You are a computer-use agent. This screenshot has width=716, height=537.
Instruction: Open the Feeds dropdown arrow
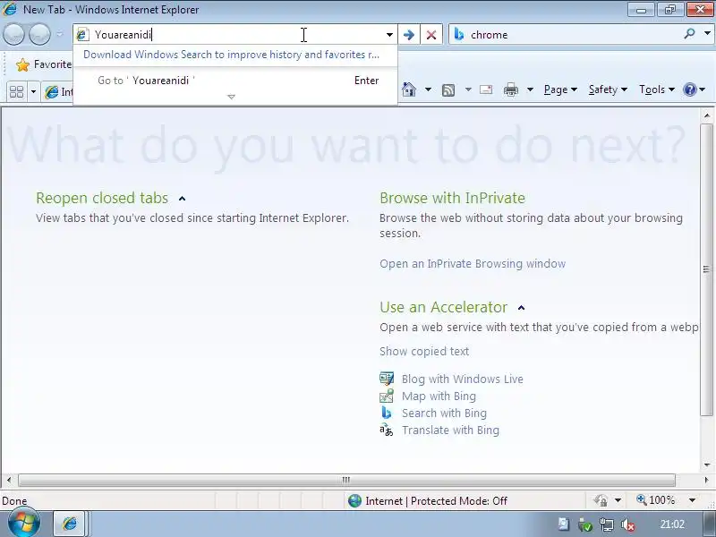(468, 89)
